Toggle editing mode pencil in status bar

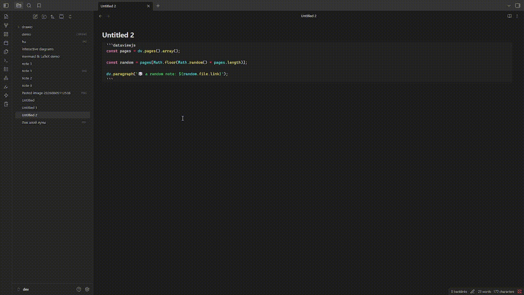472,292
